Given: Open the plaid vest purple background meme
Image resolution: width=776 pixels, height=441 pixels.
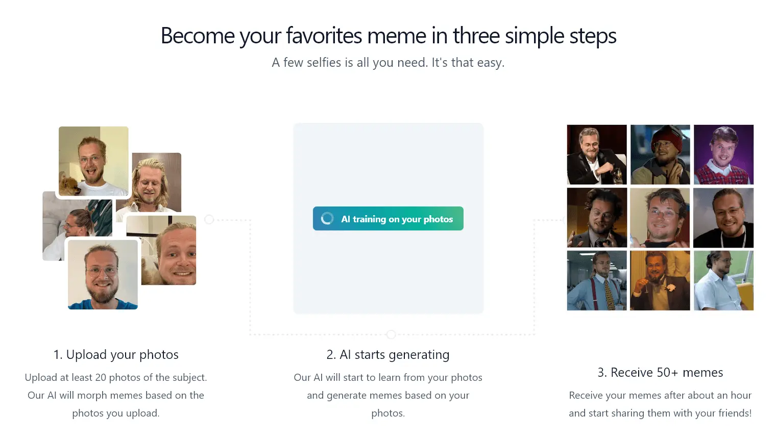Looking at the screenshot, I should tap(723, 154).
